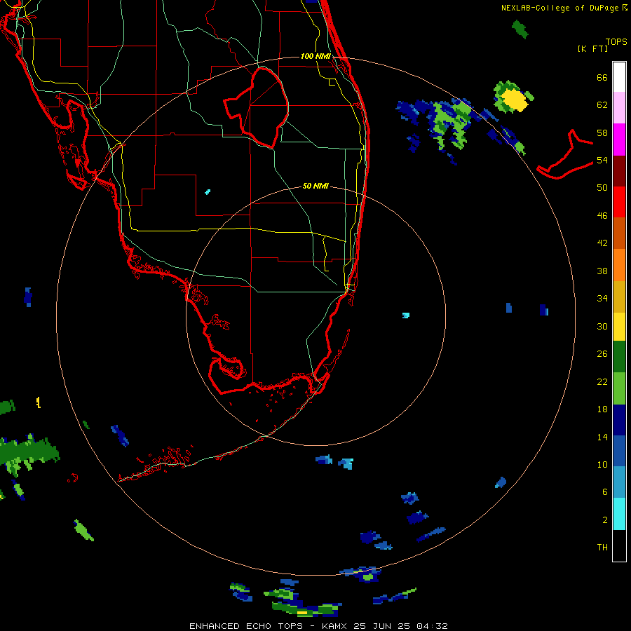Click the "26" scale label
The height and width of the screenshot is (631, 631).
point(602,354)
